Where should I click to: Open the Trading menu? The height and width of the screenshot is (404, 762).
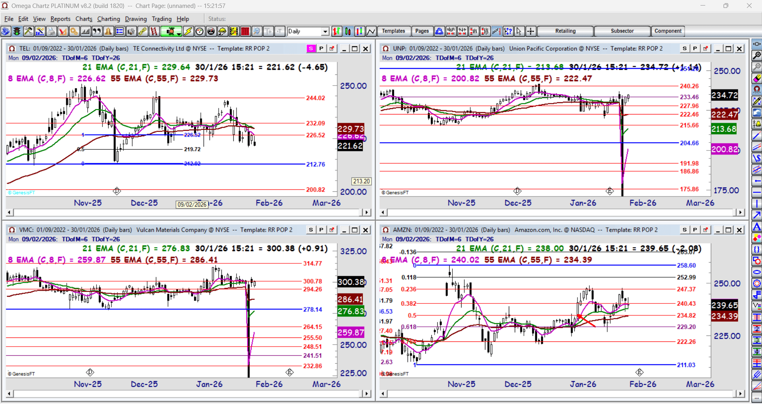tap(162, 19)
